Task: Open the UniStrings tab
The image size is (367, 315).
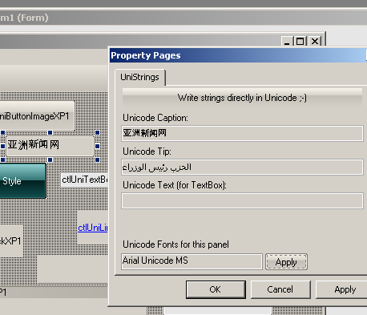Action: pos(139,78)
